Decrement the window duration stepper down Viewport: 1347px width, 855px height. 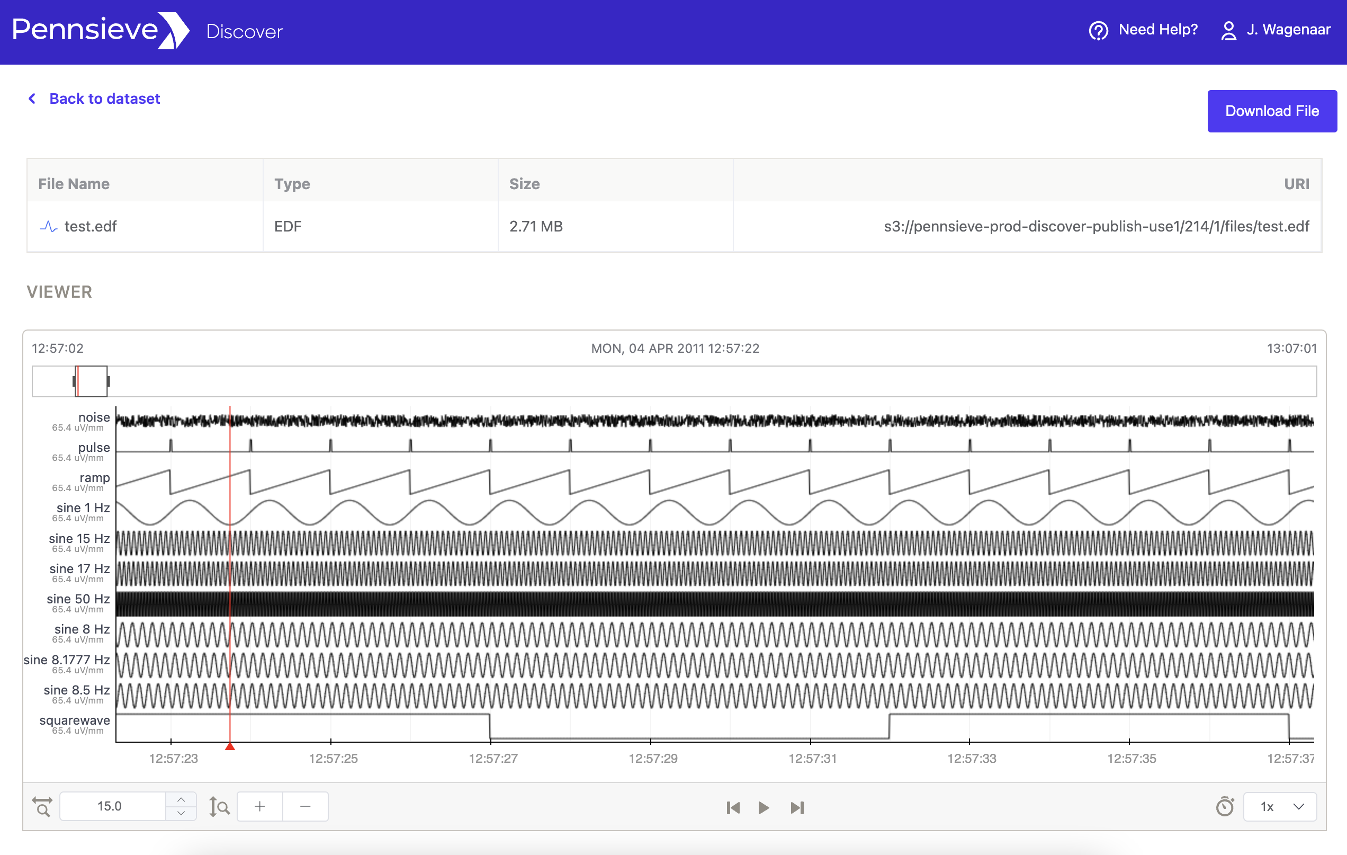pyautogui.click(x=181, y=813)
